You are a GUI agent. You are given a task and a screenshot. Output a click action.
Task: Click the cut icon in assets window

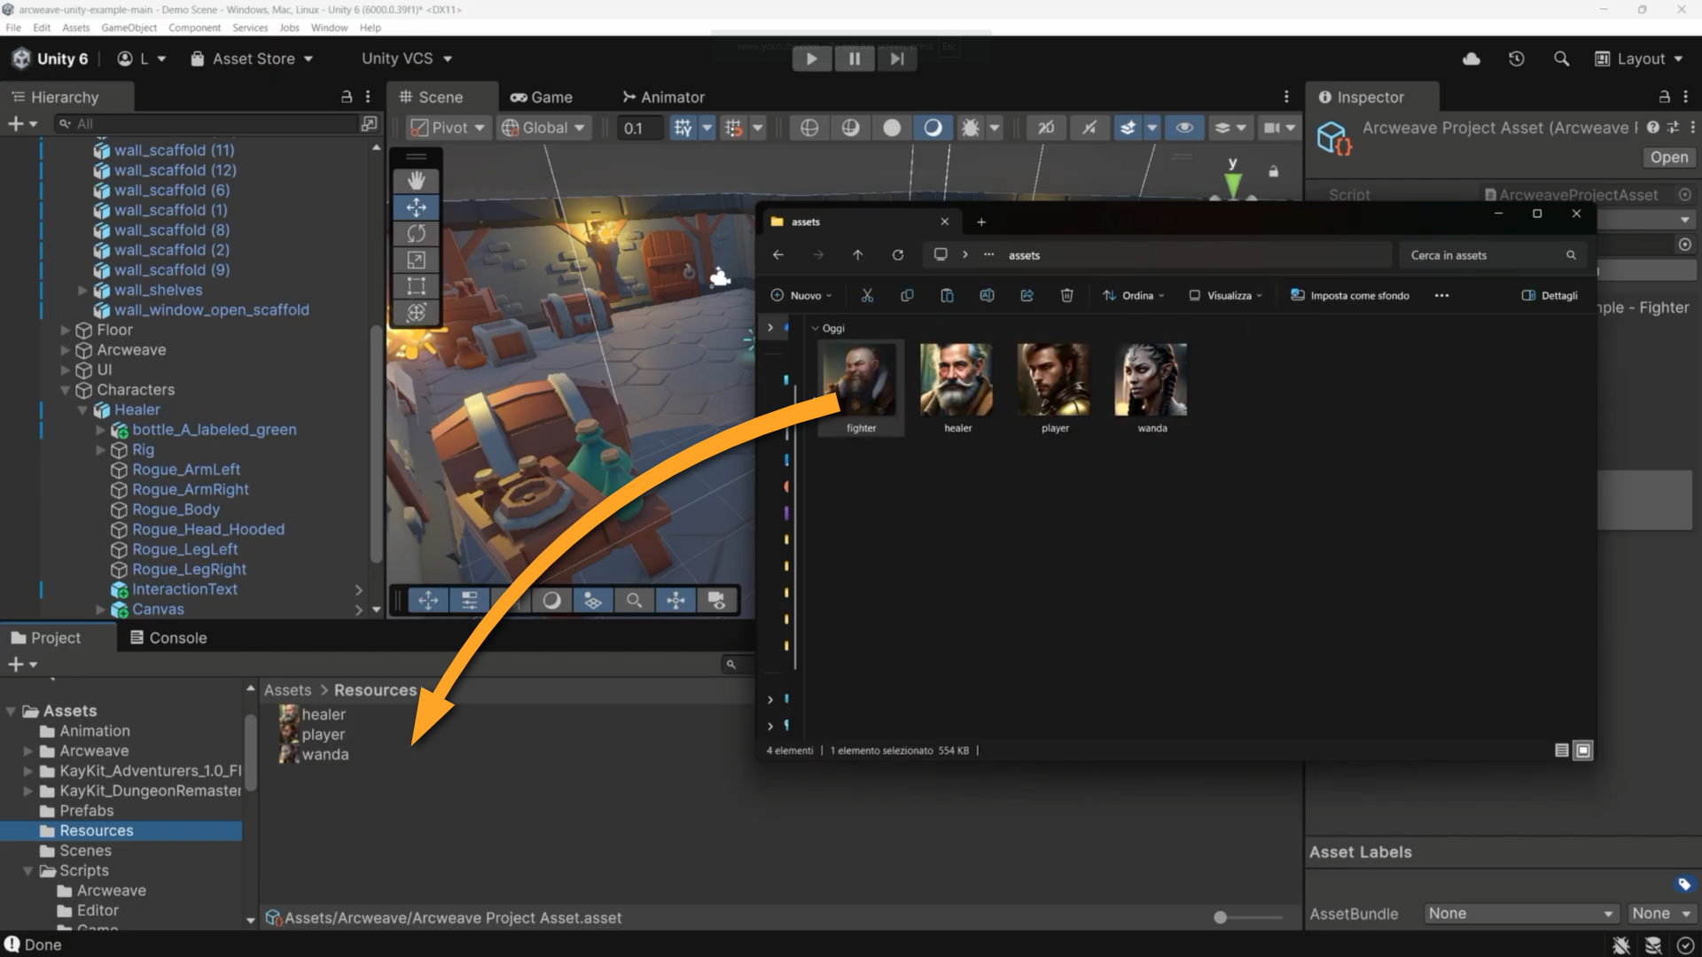[x=867, y=295]
